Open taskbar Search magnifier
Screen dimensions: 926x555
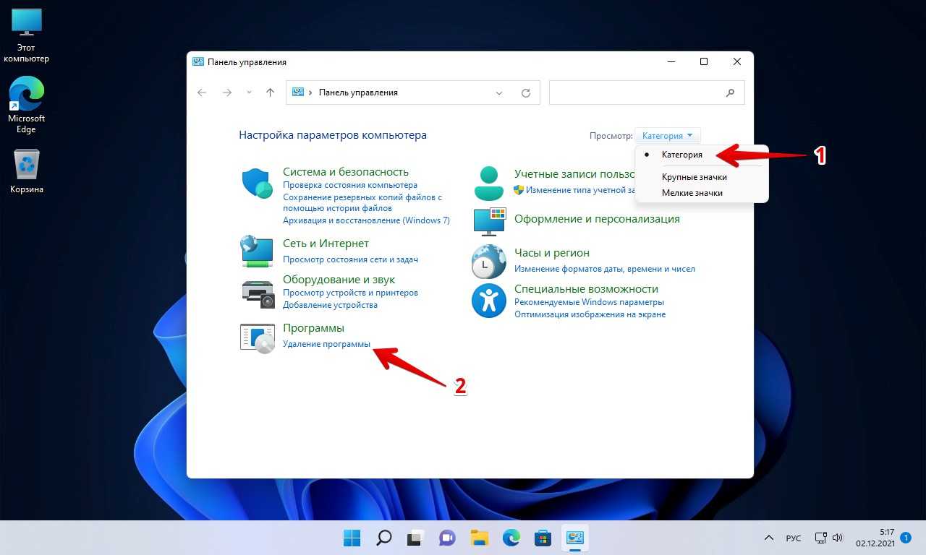[x=384, y=538]
